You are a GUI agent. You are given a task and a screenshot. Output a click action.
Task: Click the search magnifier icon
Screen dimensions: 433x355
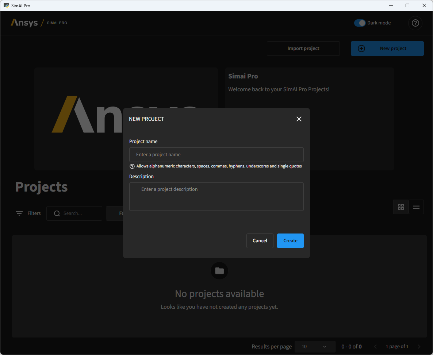[x=57, y=213]
